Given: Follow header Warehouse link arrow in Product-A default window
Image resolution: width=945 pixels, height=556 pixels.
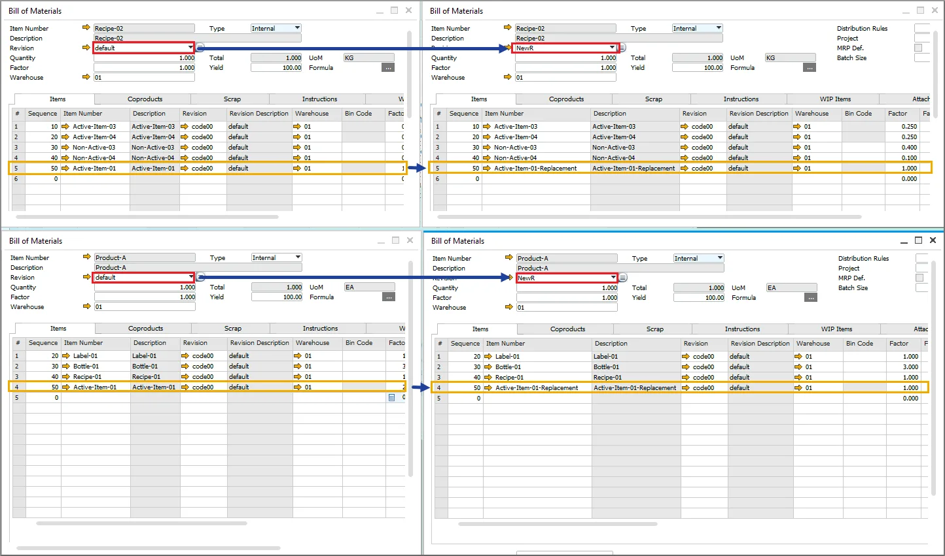Looking at the screenshot, I should [x=86, y=306].
